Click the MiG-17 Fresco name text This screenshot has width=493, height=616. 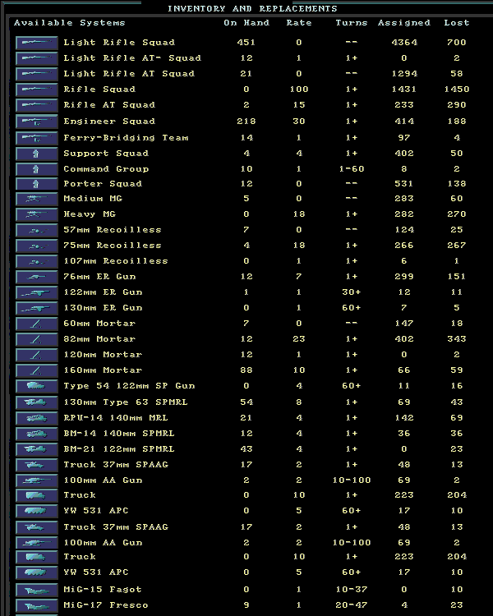coord(106,605)
